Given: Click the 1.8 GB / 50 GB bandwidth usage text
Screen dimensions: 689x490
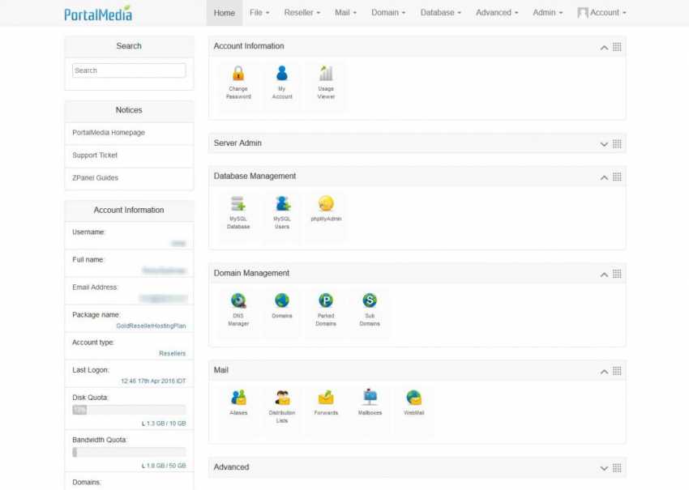Looking at the screenshot, I should [164, 466].
